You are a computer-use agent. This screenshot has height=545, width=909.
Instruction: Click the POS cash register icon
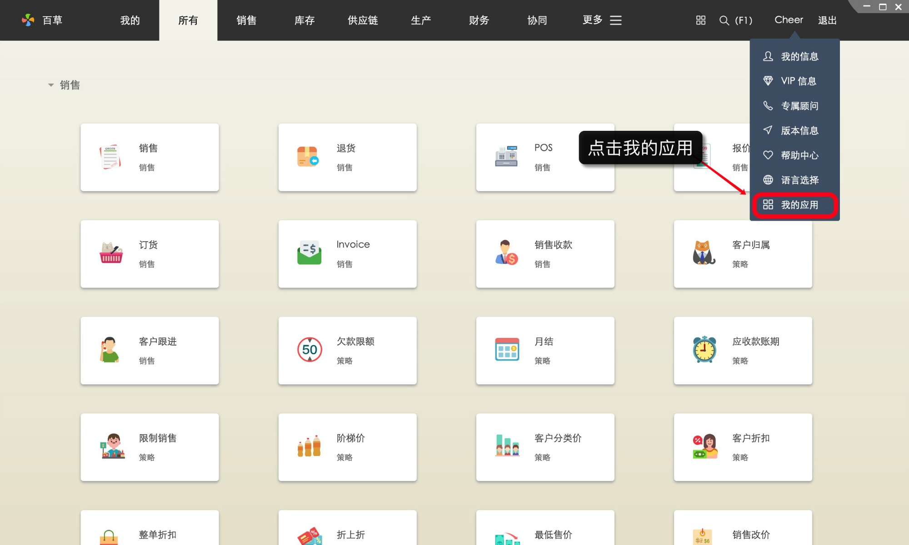coord(506,156)
